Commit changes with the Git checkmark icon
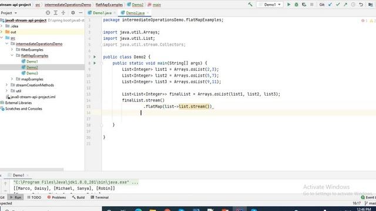The width and height of the screenshot is (376, 211). (x=338, y=5)
